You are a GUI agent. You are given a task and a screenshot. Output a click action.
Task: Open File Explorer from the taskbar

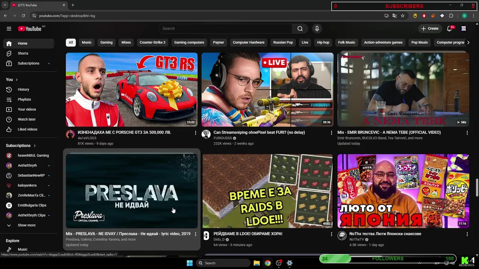(x=257, y=263)
